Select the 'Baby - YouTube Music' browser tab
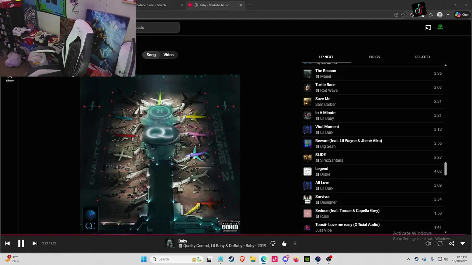Viewport: 472px width, 265px height. coord(216,5)
